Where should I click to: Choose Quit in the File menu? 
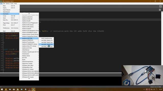coord(10,31)
